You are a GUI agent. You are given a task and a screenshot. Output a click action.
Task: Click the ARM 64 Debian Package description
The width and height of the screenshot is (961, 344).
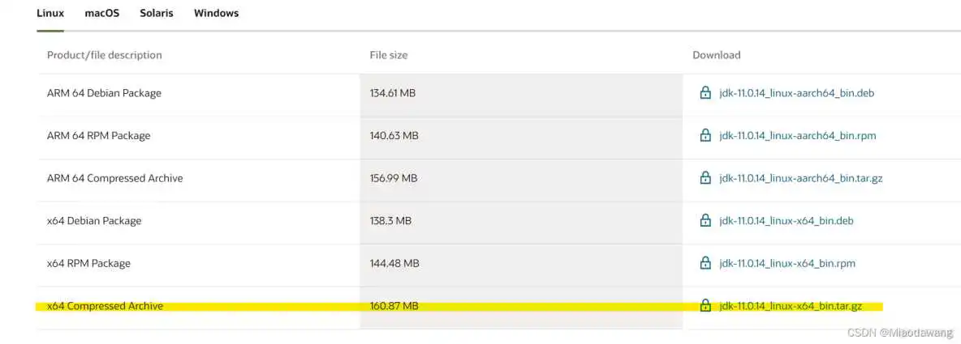point(104,93)
